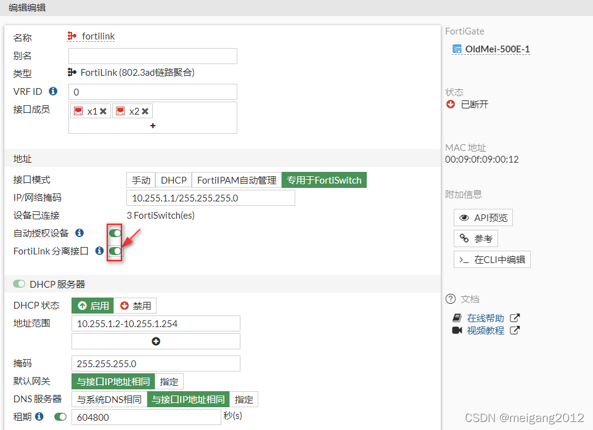Click the video camera icon
Viewport: 593px width, 430px height.
457,330
